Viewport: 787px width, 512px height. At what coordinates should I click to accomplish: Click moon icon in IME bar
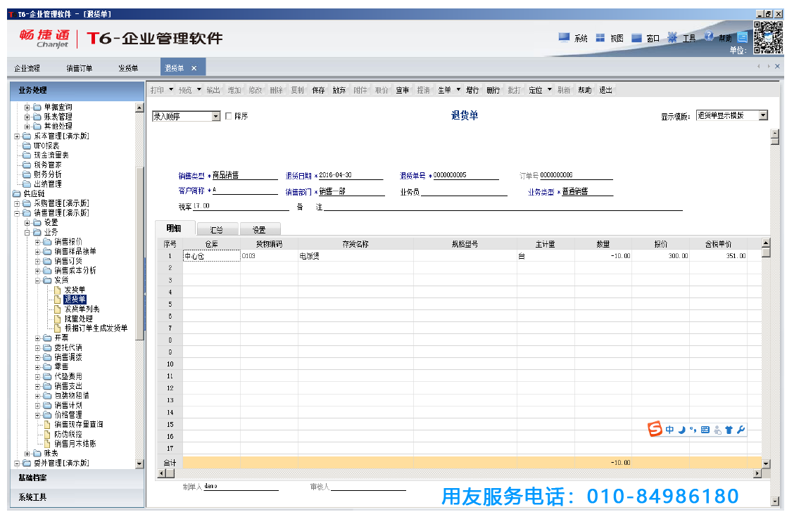[681, 430]
